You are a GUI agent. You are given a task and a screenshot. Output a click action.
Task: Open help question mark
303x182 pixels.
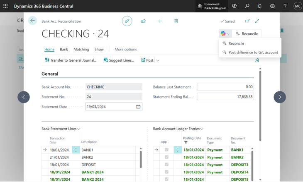285,6
